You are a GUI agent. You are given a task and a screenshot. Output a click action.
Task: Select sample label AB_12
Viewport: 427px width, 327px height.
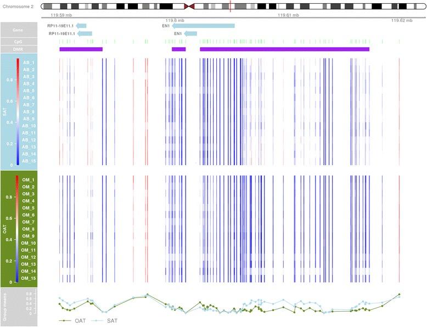point(29,140)
